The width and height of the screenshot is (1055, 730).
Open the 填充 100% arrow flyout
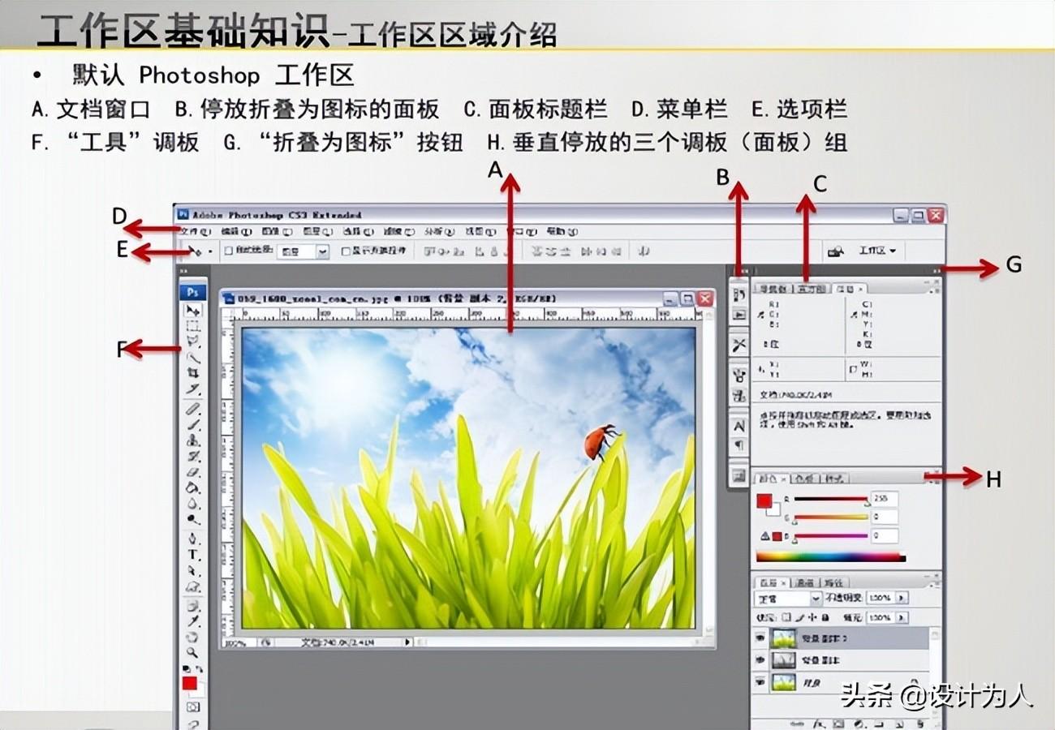pos(902,618)
